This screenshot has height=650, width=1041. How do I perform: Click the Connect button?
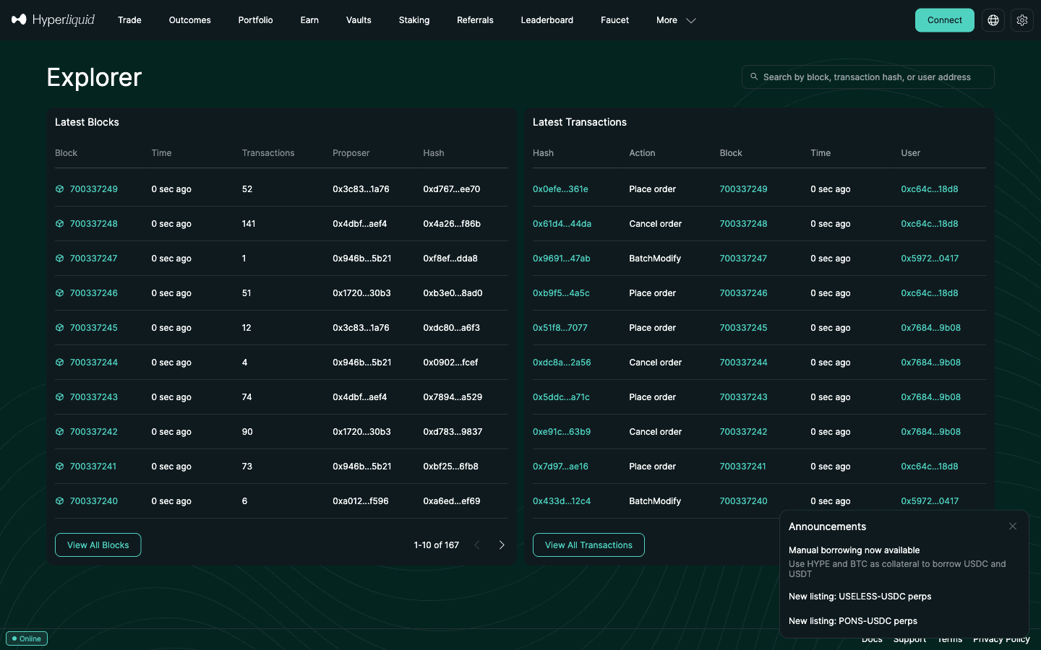[x=945, y=20]
